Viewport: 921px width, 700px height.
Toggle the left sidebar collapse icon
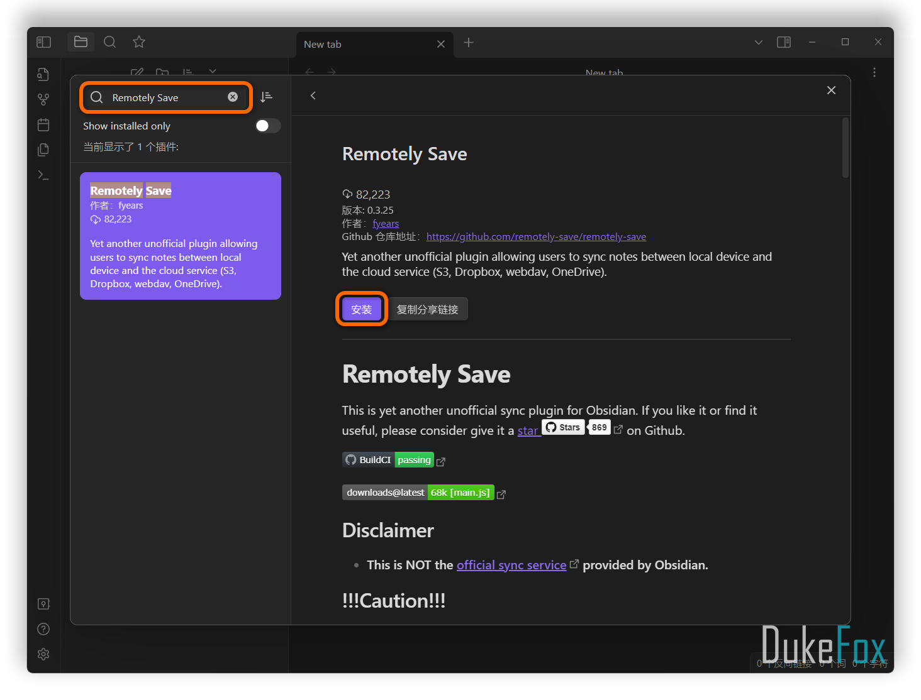click(x=43, y=42)
